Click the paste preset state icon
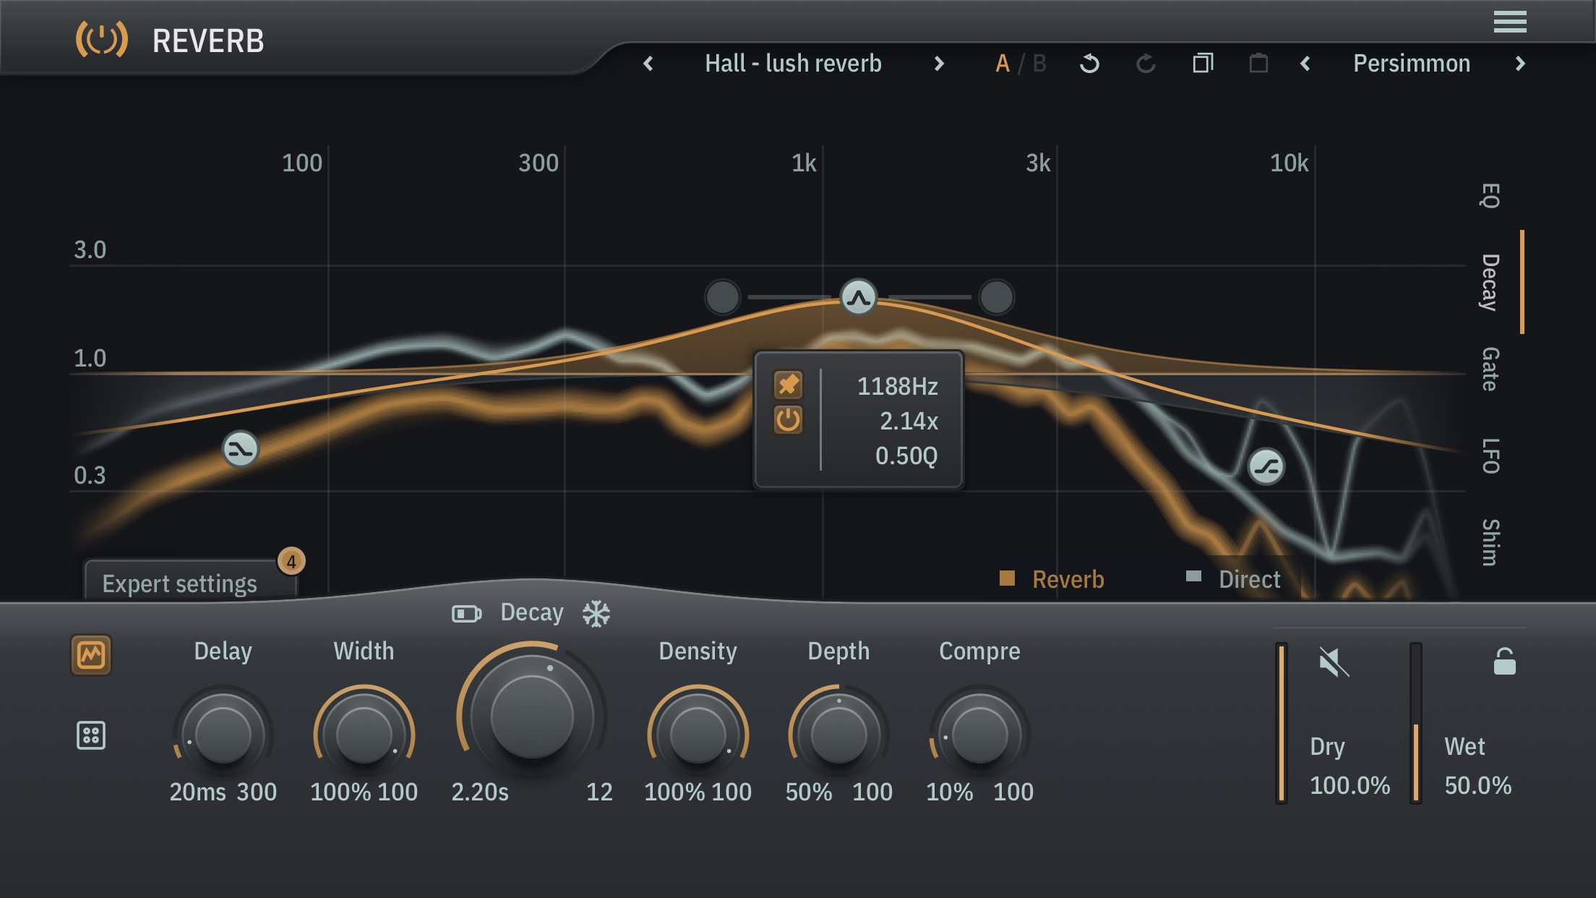The width and height of the screenshot is (1596, 898). click(x=1258, y=64)
